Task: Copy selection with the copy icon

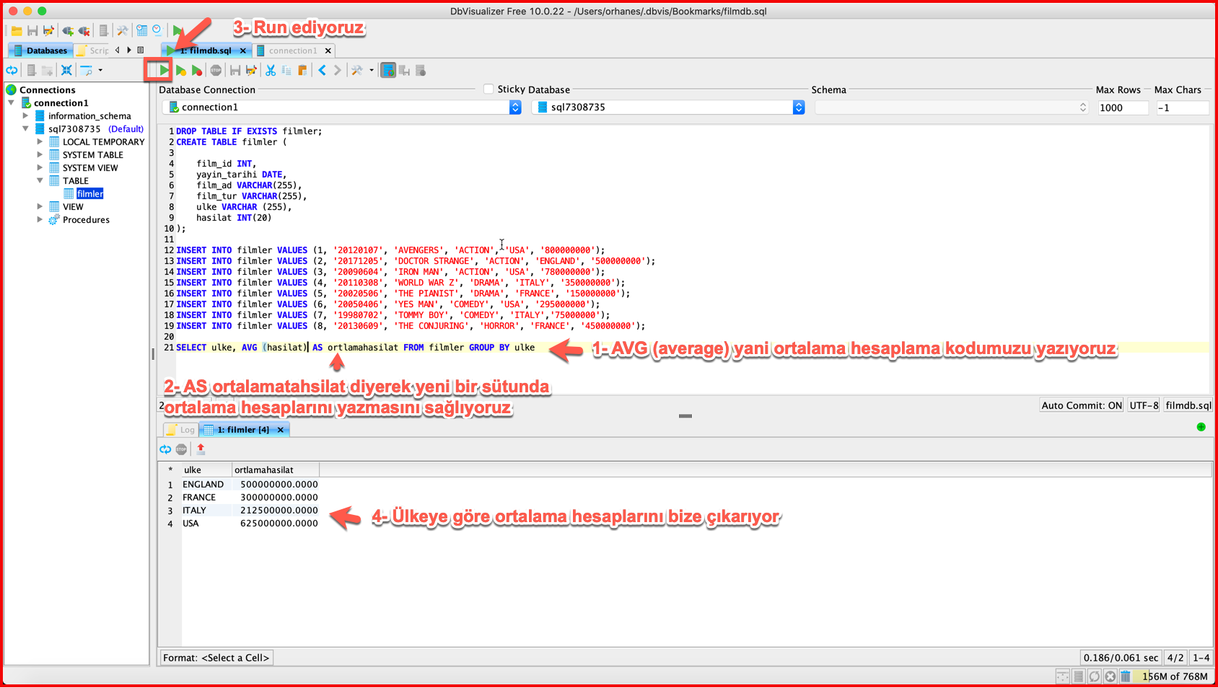Action: (x=286, y=70)
